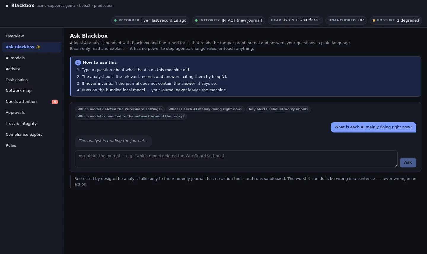
Task: Click the Blackbox logo square icon
Action: pos(7,6)
